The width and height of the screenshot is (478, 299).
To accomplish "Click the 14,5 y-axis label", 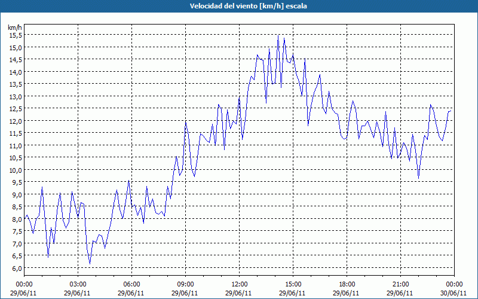I will point(16,59).
